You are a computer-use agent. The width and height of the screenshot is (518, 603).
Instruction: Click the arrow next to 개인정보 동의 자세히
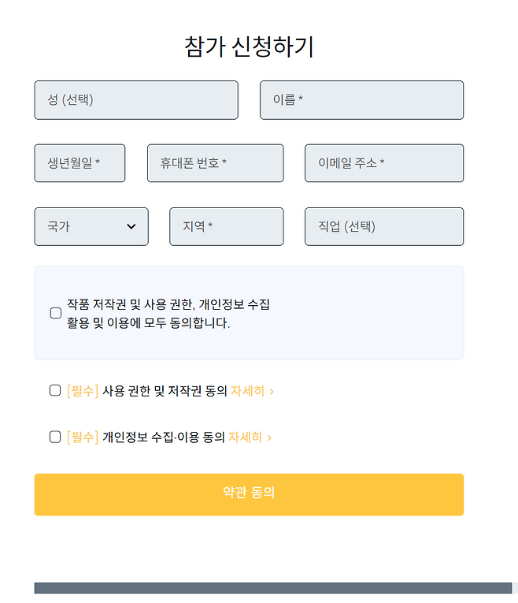(270, 438)
